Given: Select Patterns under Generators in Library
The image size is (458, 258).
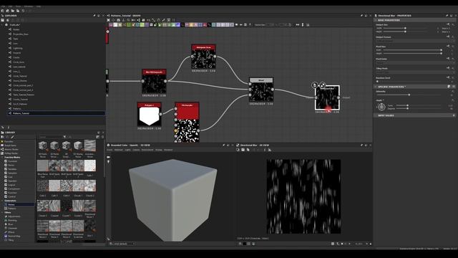Looking at the screenshot, I should [12, 209].
